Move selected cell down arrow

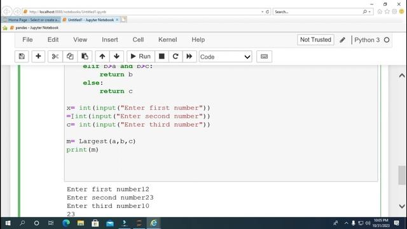click(x=116, y=57)
